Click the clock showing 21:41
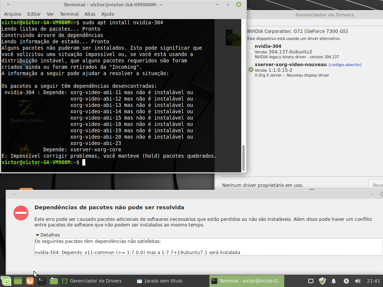Viewport: 383px width, 287px height. point(374,281)
